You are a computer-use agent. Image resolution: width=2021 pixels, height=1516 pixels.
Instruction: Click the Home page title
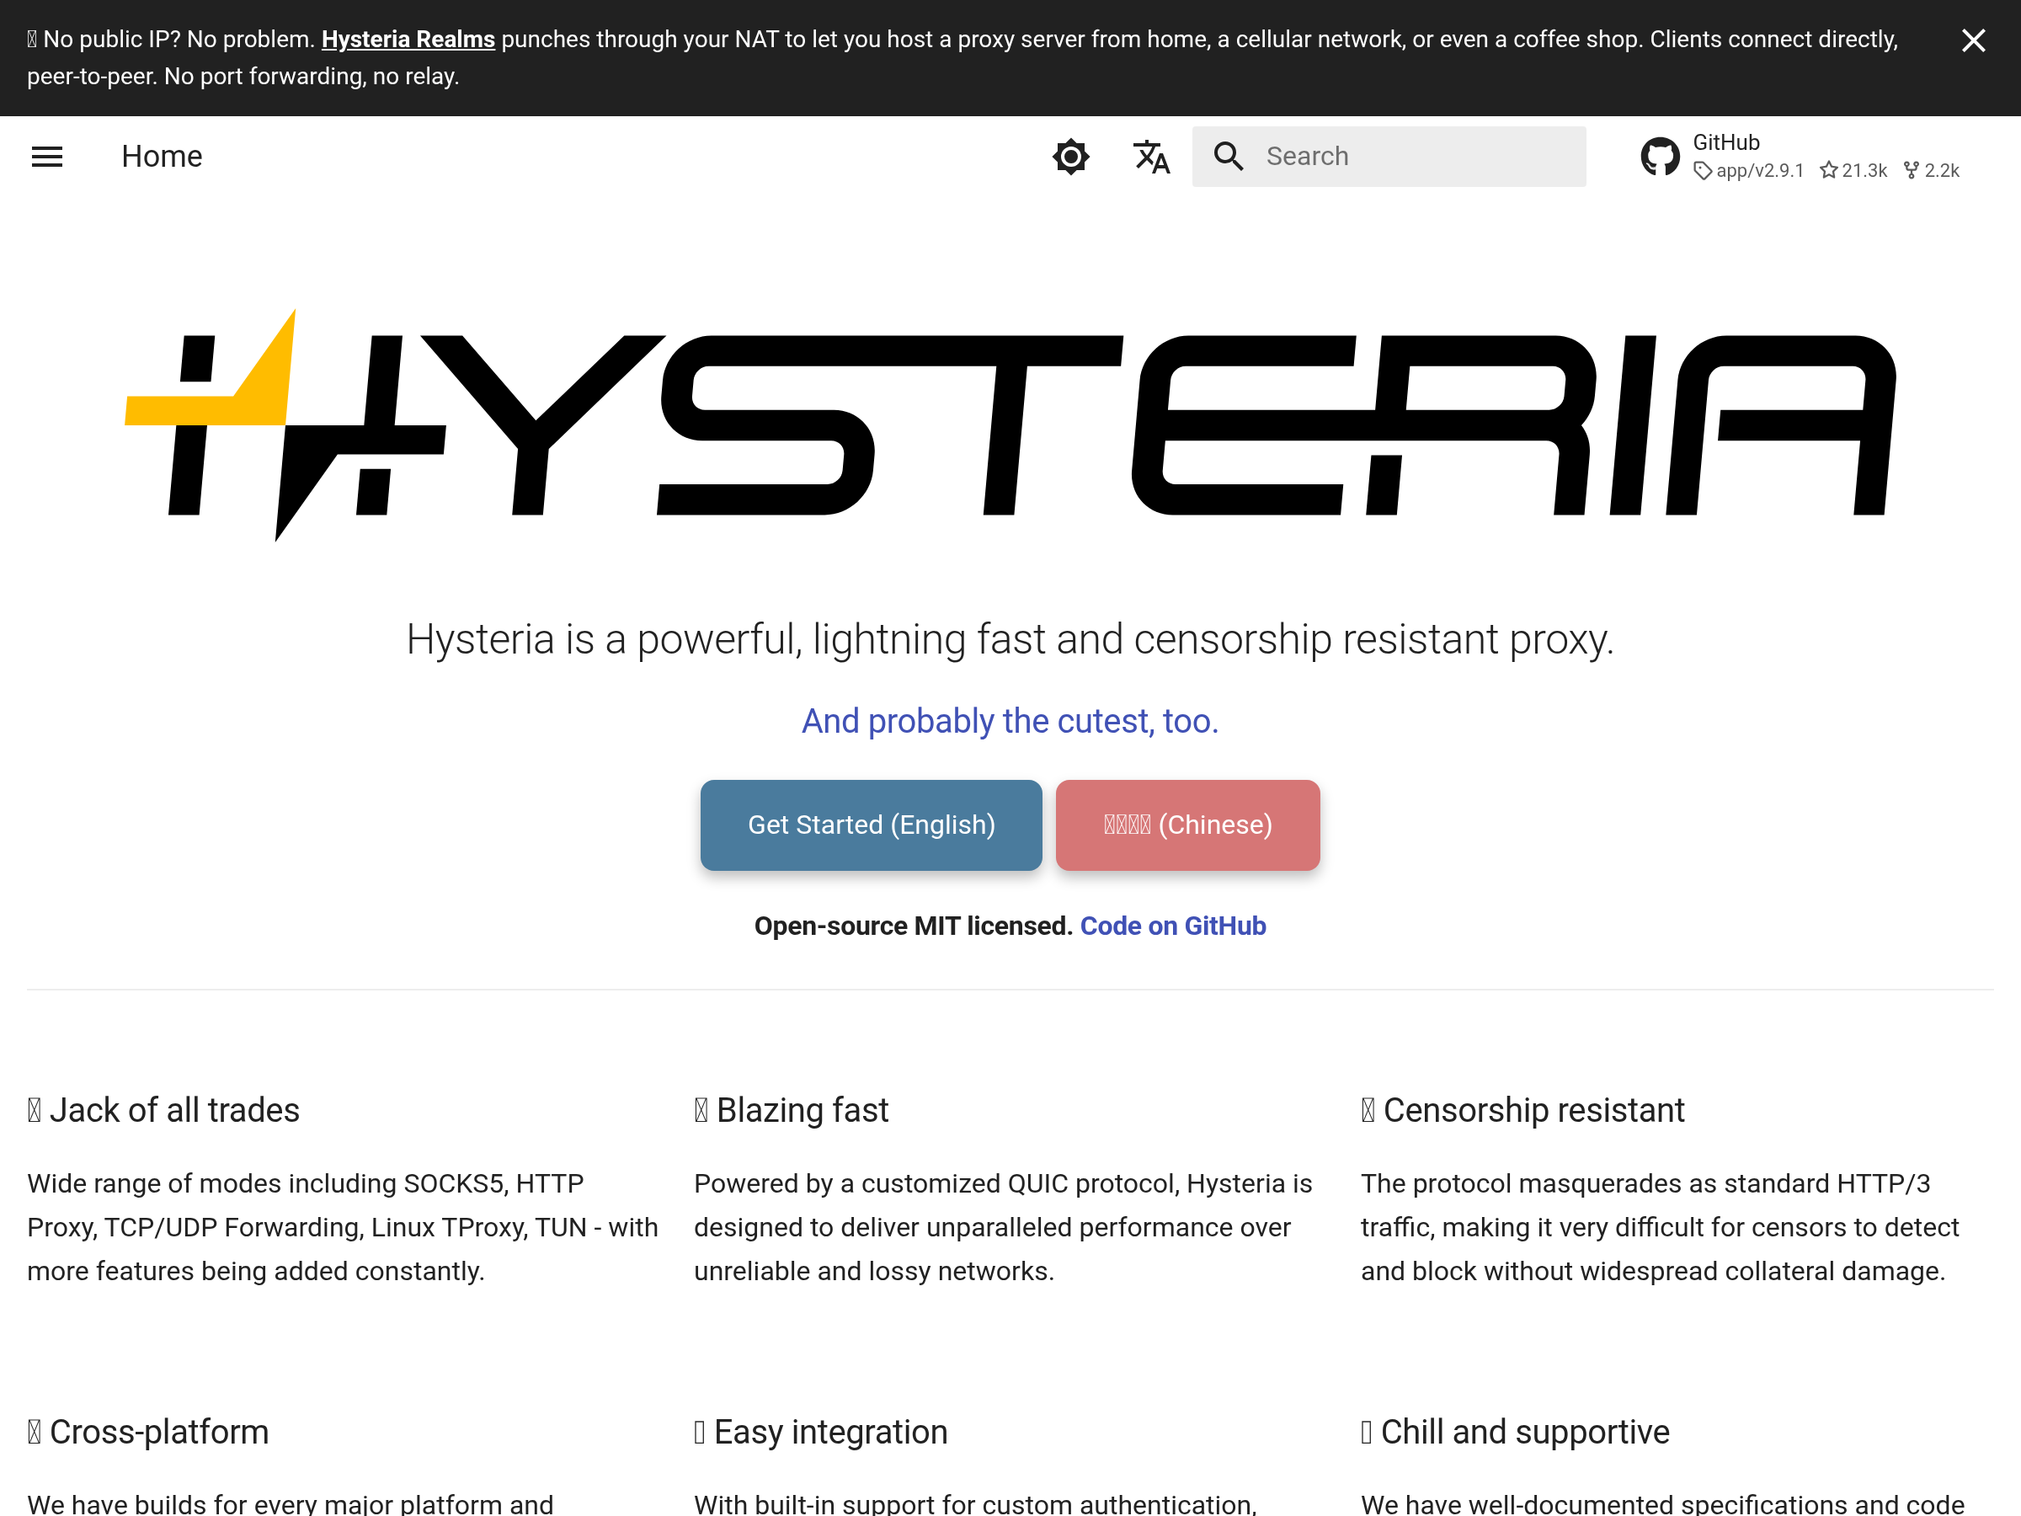[x=162, y=157]
